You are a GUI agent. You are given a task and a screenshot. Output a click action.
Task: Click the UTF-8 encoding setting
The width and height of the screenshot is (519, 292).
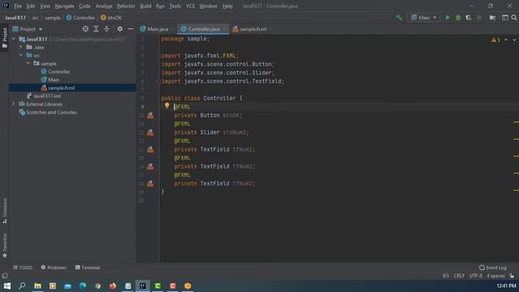coord(476,276)
